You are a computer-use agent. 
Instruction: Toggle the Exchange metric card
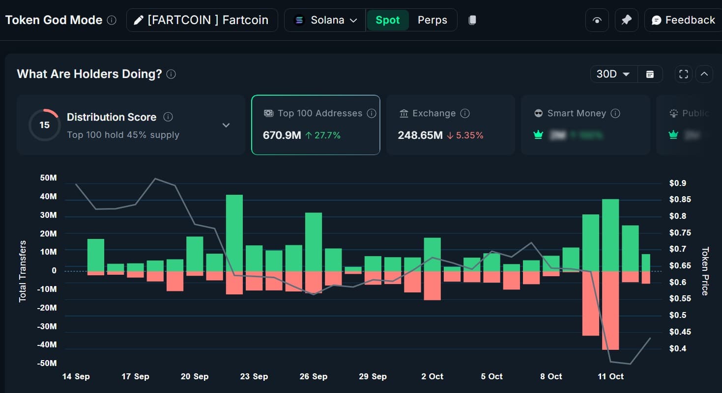(450, 125)
